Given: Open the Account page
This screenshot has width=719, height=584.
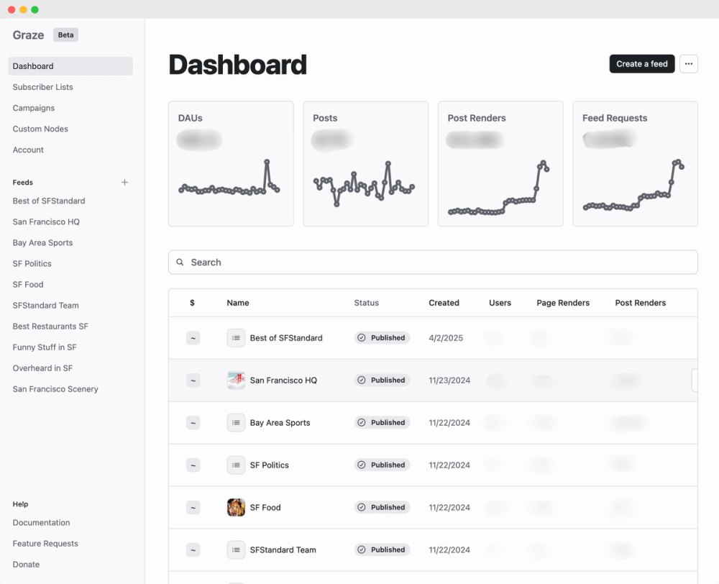Looking at the screenshot, I should click(28, 150).
